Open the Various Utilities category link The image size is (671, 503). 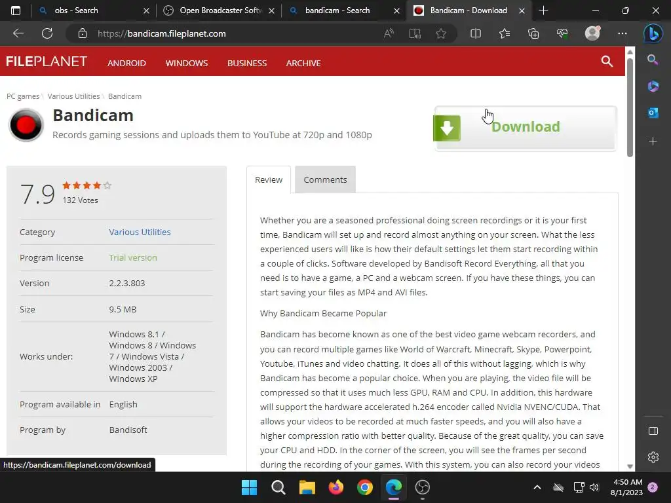(140, 232)
